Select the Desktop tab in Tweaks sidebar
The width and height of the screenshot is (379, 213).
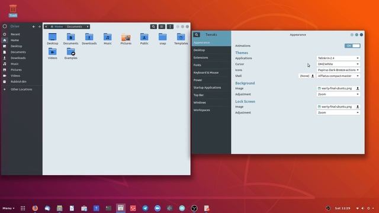point(211,50)
